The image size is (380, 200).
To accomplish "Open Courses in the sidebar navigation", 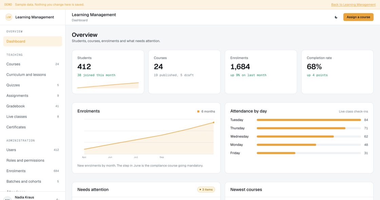I will pos(33,64).
